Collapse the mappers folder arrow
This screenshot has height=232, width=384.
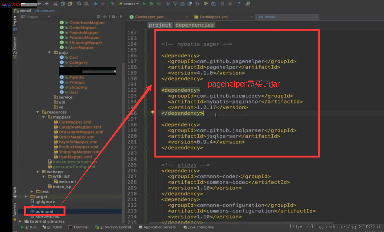tap(44, 117)
